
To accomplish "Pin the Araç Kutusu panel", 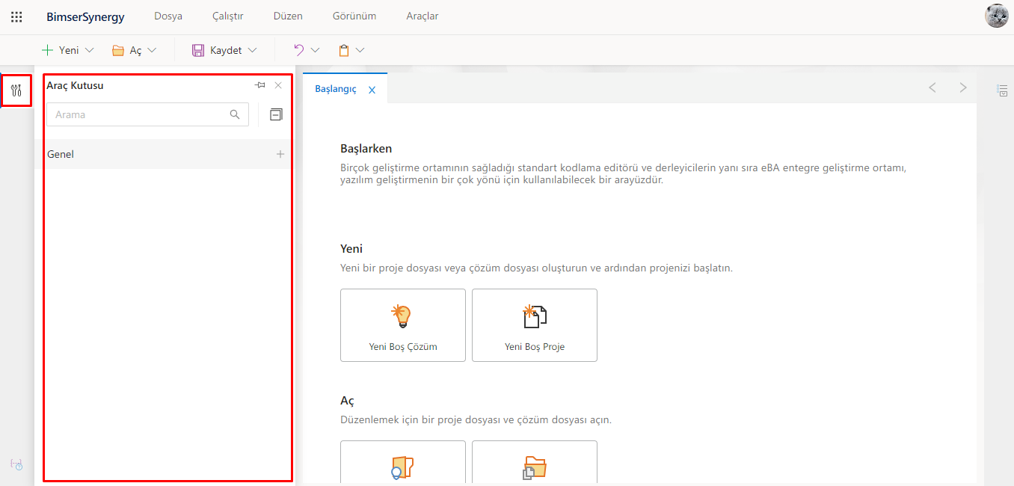I will [259, 85].
